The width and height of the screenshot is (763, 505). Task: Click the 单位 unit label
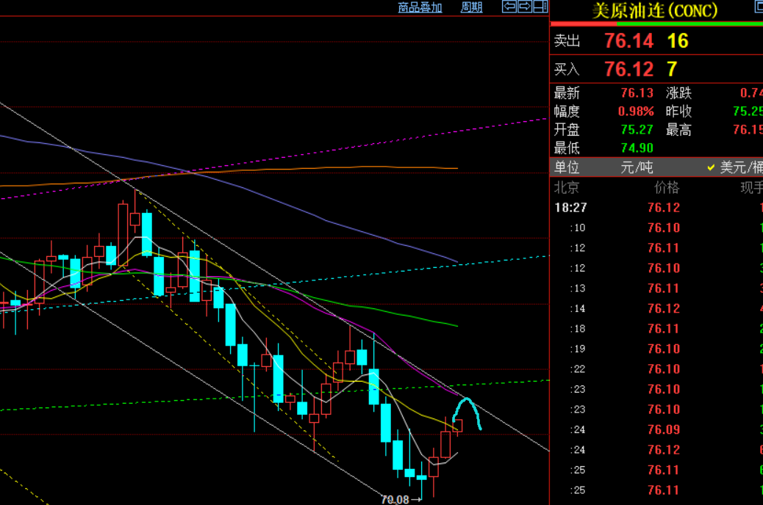(567, 167)
